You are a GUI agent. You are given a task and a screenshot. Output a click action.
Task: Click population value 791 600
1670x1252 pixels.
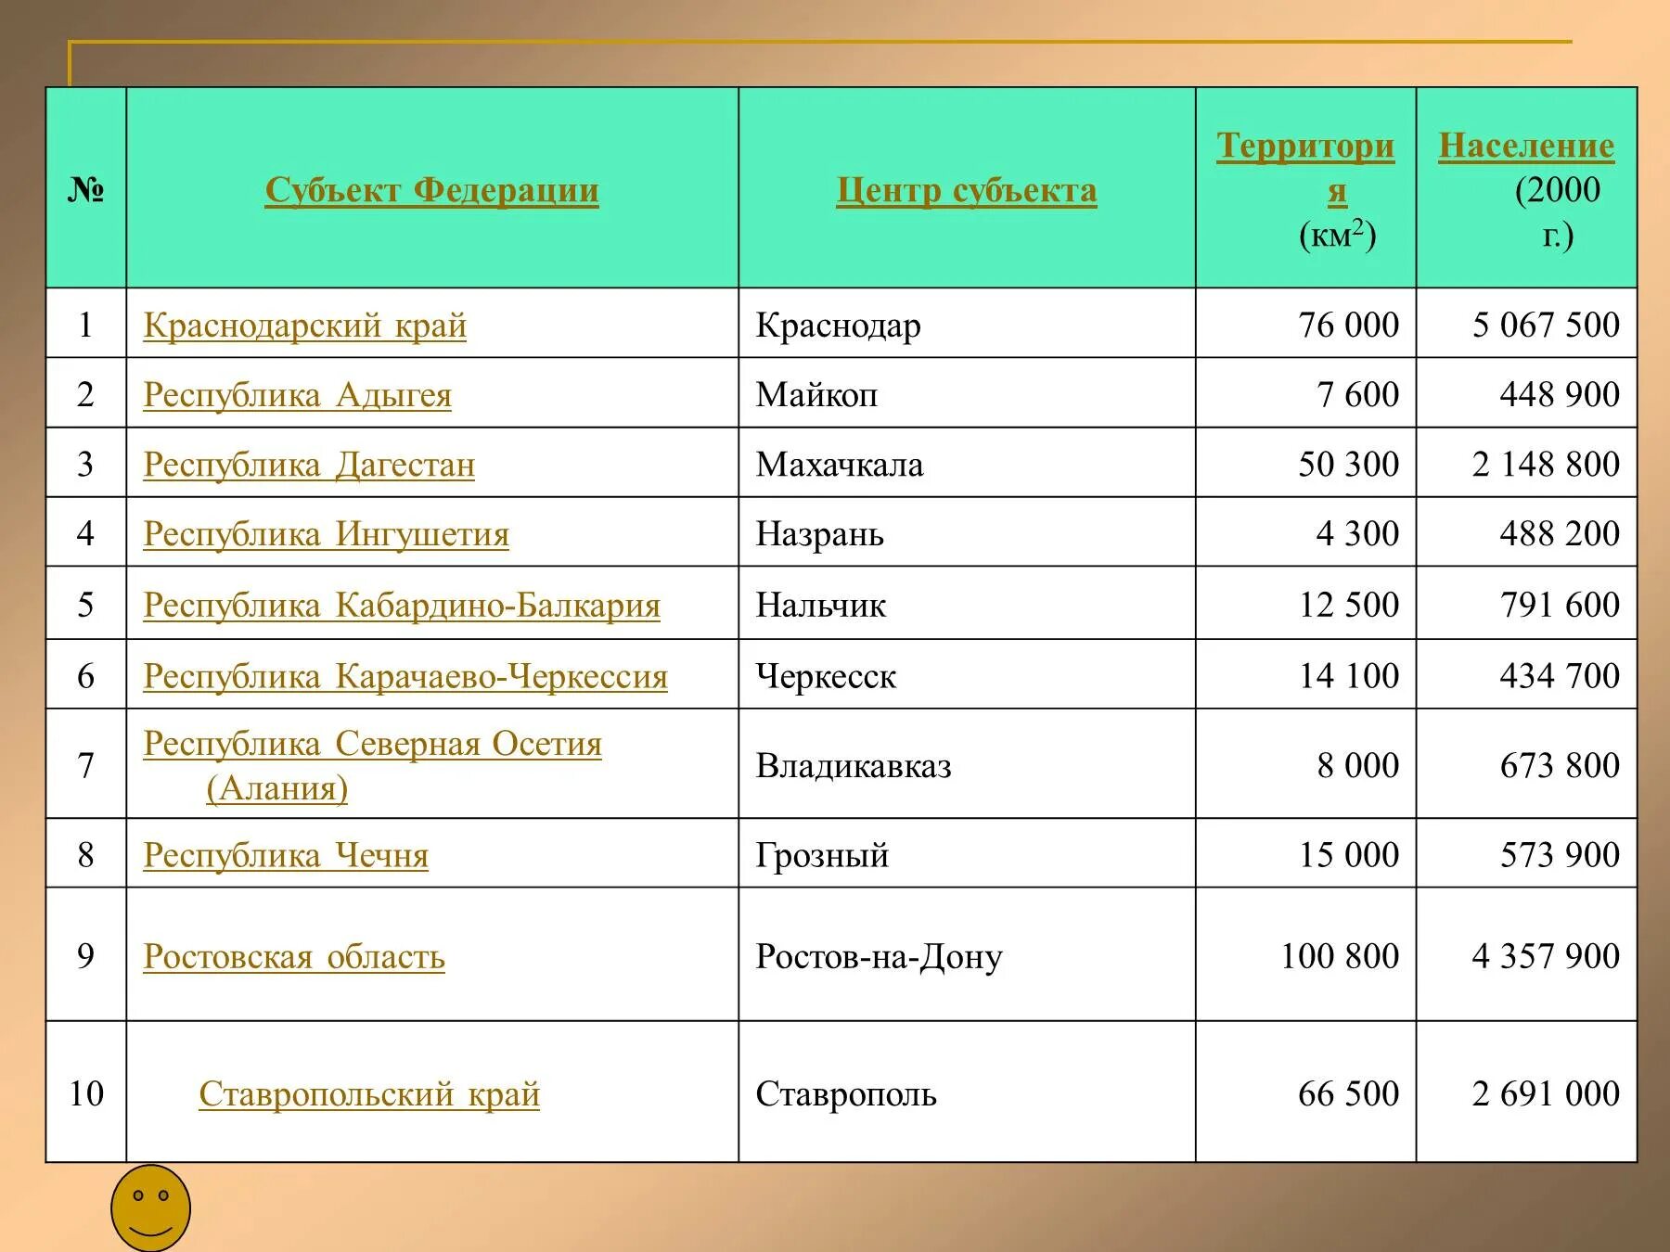click(x=1560, y=605)
